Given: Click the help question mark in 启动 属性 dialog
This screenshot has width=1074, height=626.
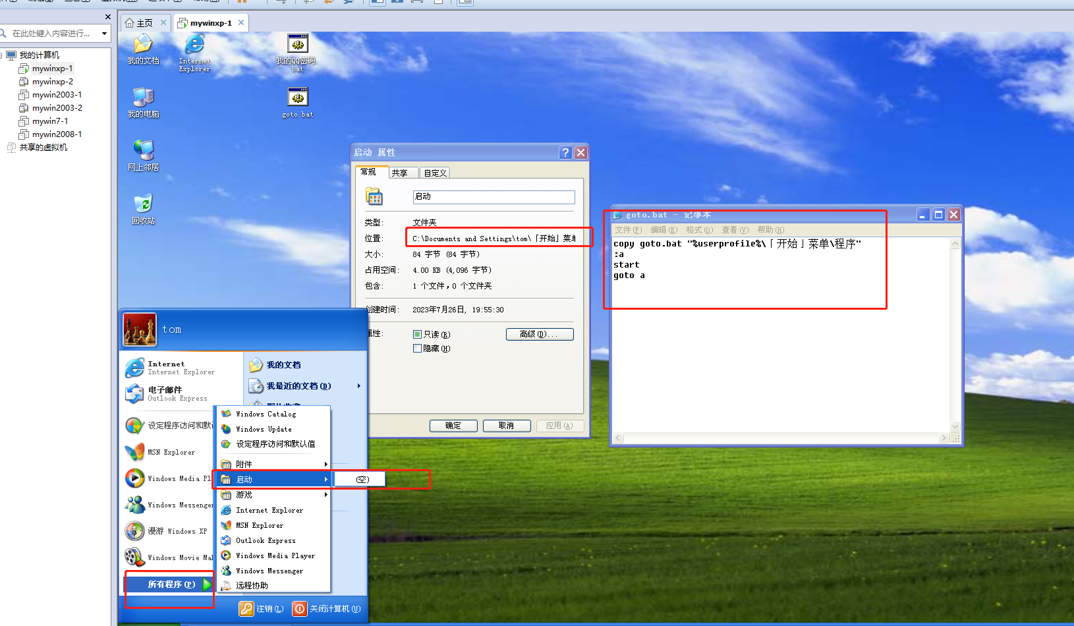Looking at the screenshot, I should 565,152.
